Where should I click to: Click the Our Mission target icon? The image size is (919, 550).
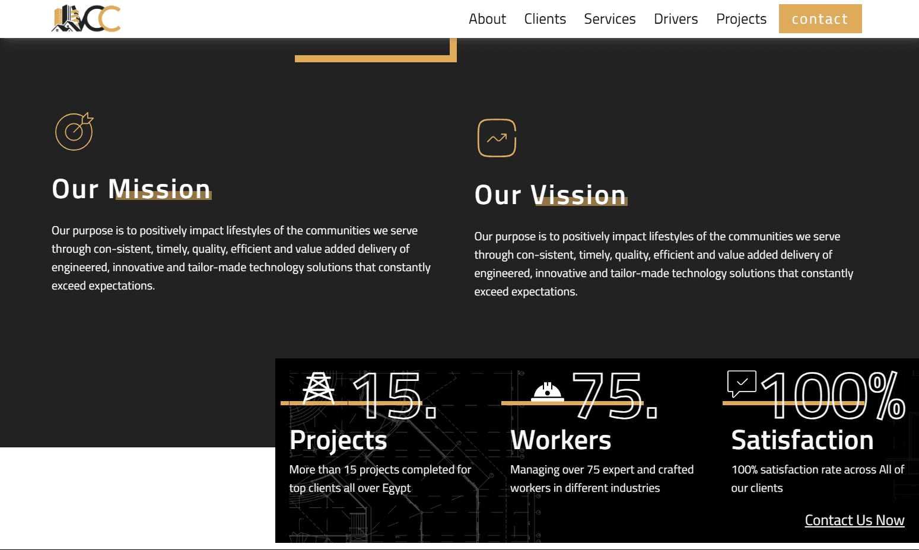(x=74, y=131)
